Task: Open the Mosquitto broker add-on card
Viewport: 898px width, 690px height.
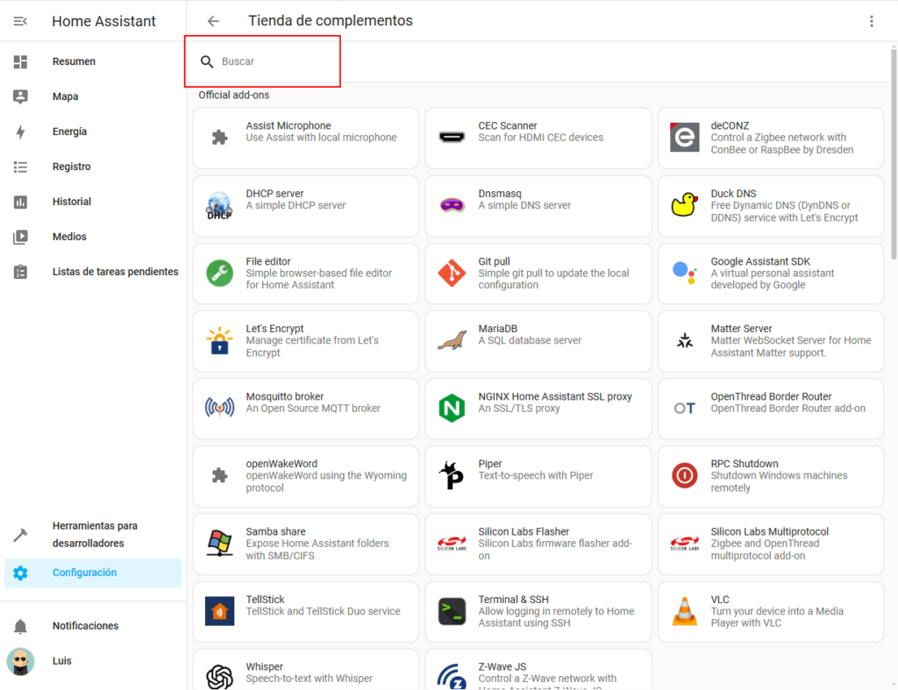Action: click(305, 409)
